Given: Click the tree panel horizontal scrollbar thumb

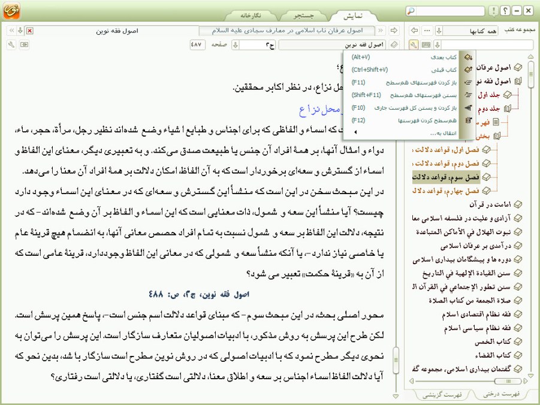Looking at the screenshot, I should pyautogui.click(x=508, y=381).
